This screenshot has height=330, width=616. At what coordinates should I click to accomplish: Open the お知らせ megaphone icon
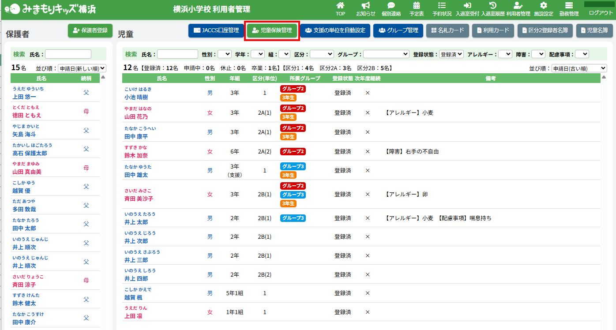point(365,6)
